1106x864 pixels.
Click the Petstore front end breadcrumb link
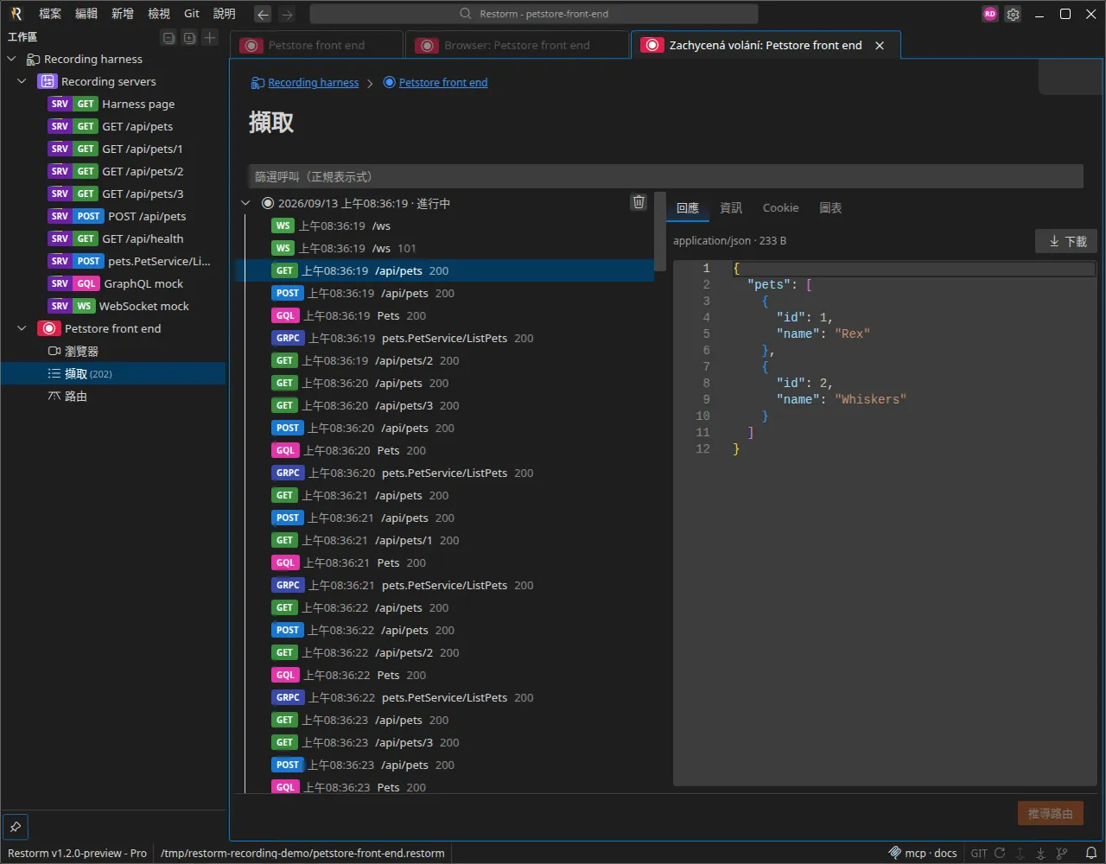point(443,83)
